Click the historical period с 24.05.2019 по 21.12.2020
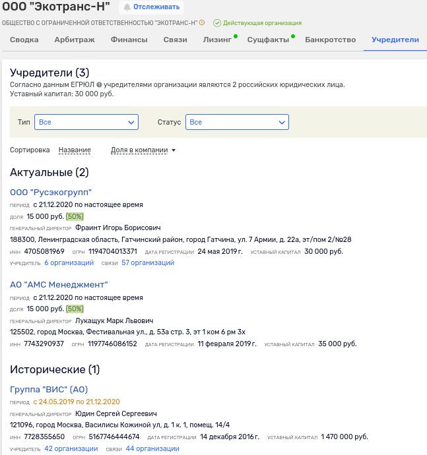Image resolution: width=427 pixels, height=455 pixels. [77, 402]
